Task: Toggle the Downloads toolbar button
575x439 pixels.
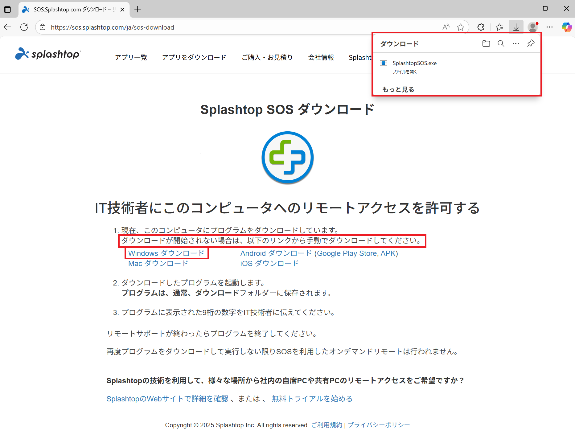Action: (x=516, y=27)
